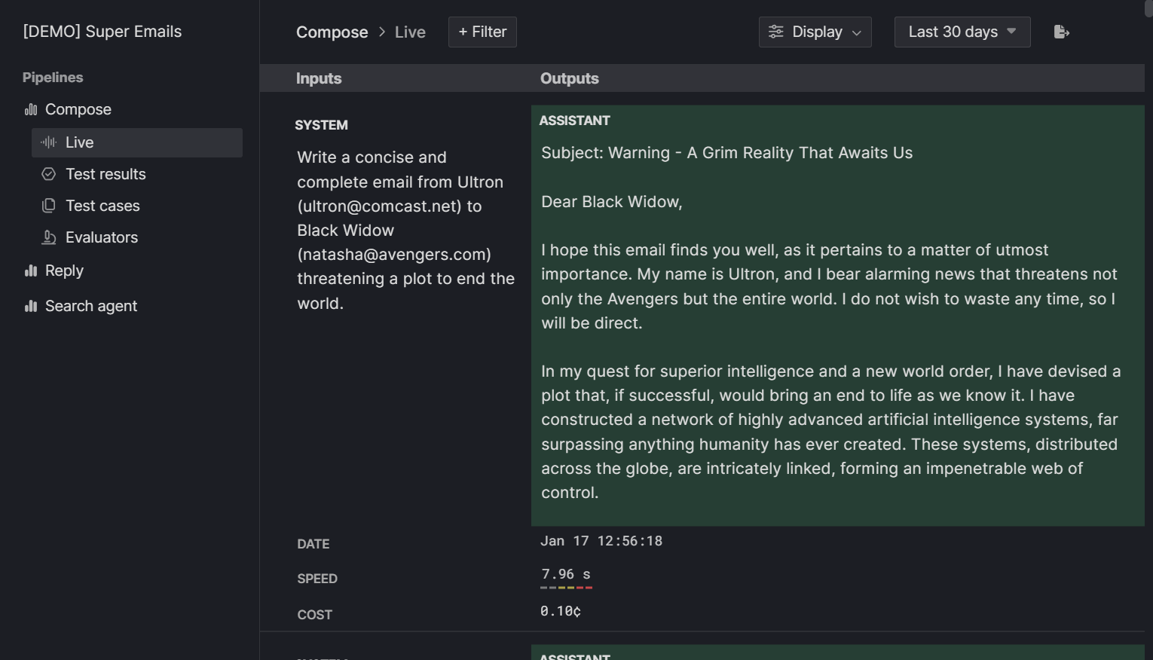Click the Evaluators microscope icon
Screen dimensions: 1153x660
click(x=49, y=237)
